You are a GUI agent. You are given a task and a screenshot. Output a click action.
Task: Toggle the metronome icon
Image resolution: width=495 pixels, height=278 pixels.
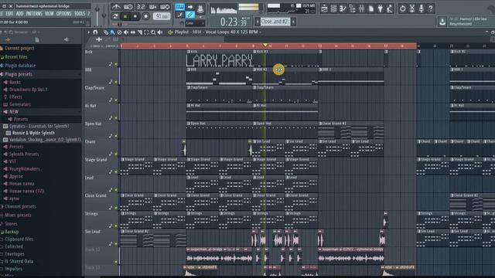(x=116, y=7)
